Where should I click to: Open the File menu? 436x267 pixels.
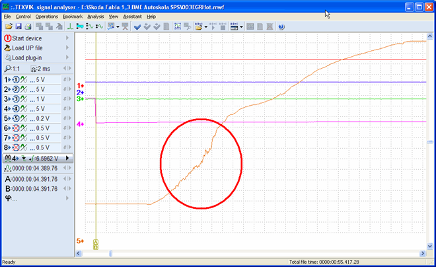coord(7,17)
